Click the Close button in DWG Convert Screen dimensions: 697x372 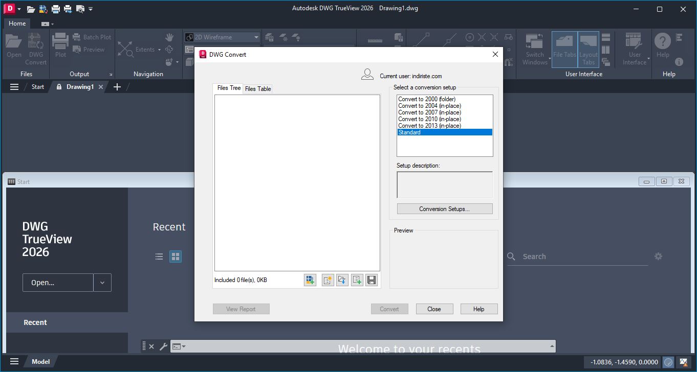click(x=434, y=309)
